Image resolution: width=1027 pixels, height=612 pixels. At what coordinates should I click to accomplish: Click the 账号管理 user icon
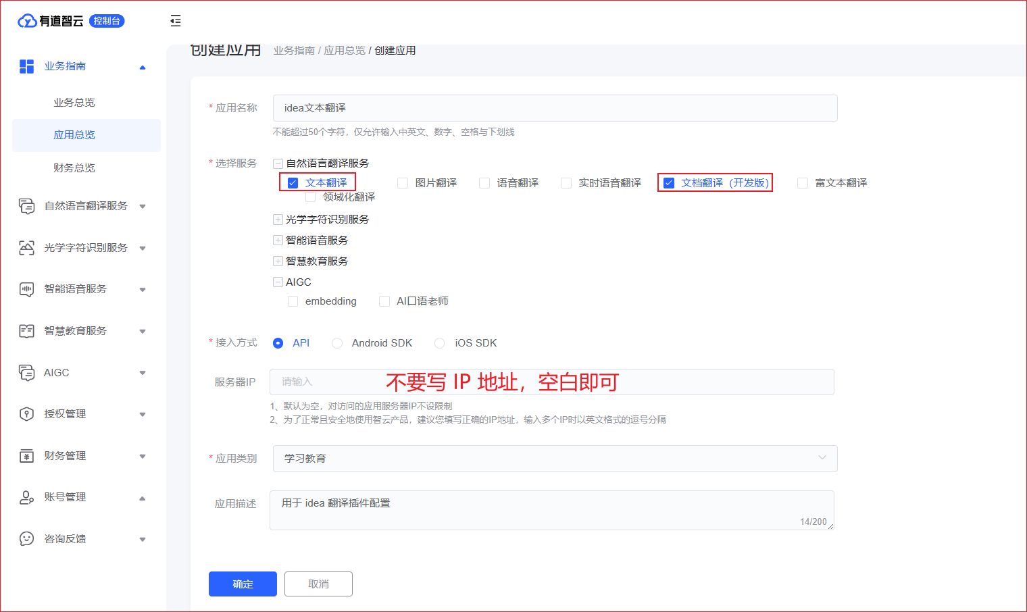(x=26, y=497)
